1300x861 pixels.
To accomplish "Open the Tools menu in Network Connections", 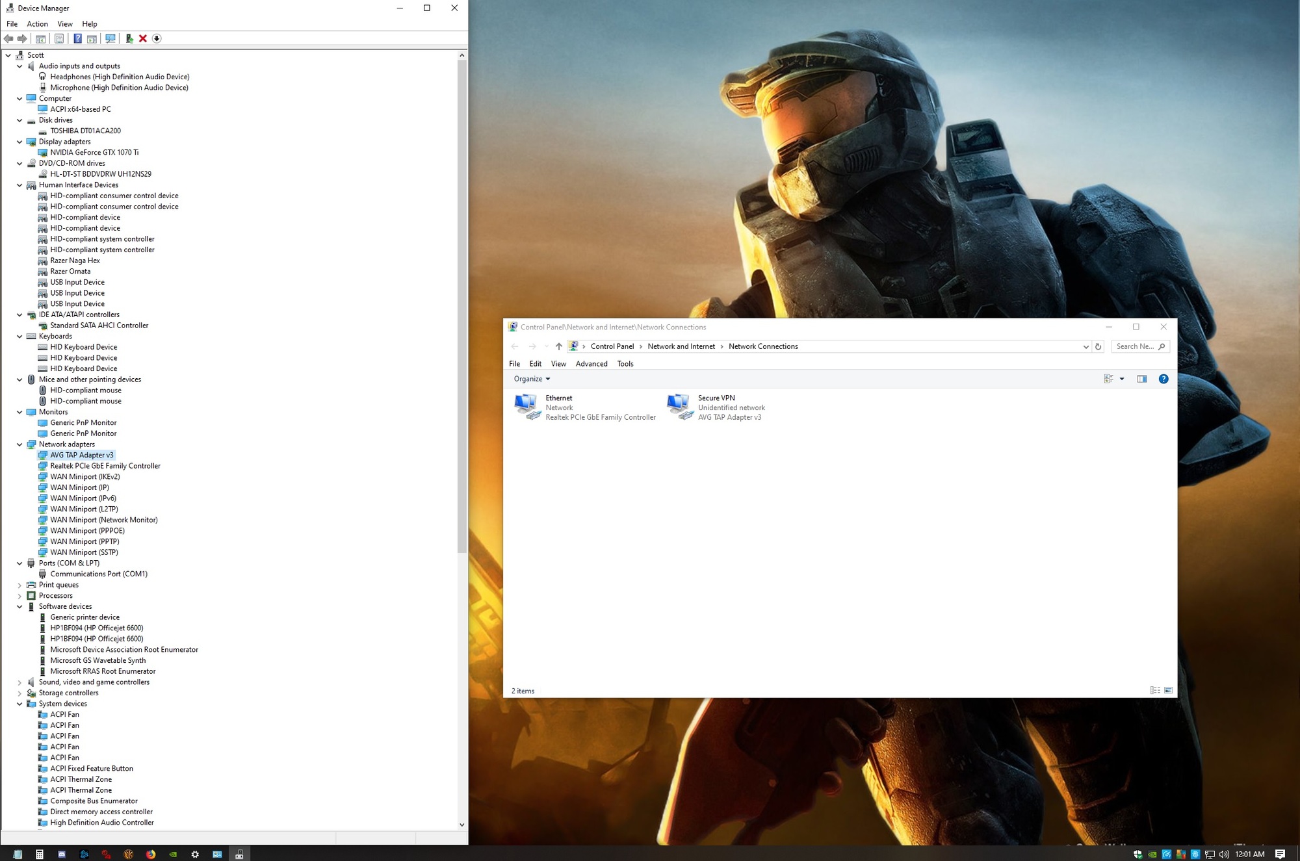I will pos(625,364).
